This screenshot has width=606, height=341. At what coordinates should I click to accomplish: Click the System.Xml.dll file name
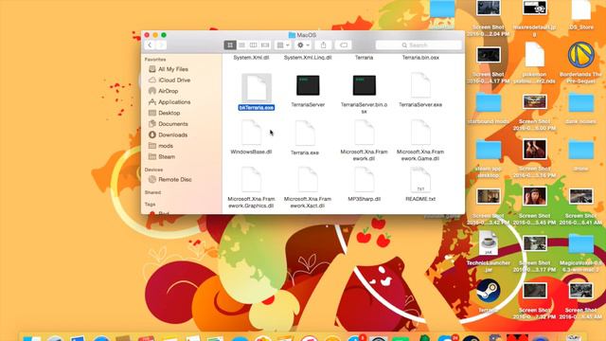251,57
